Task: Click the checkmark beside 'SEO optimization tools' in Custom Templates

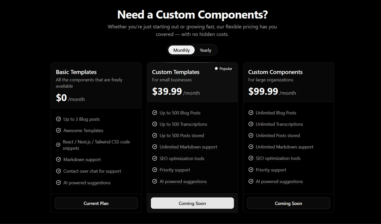Action: (155, 158)
